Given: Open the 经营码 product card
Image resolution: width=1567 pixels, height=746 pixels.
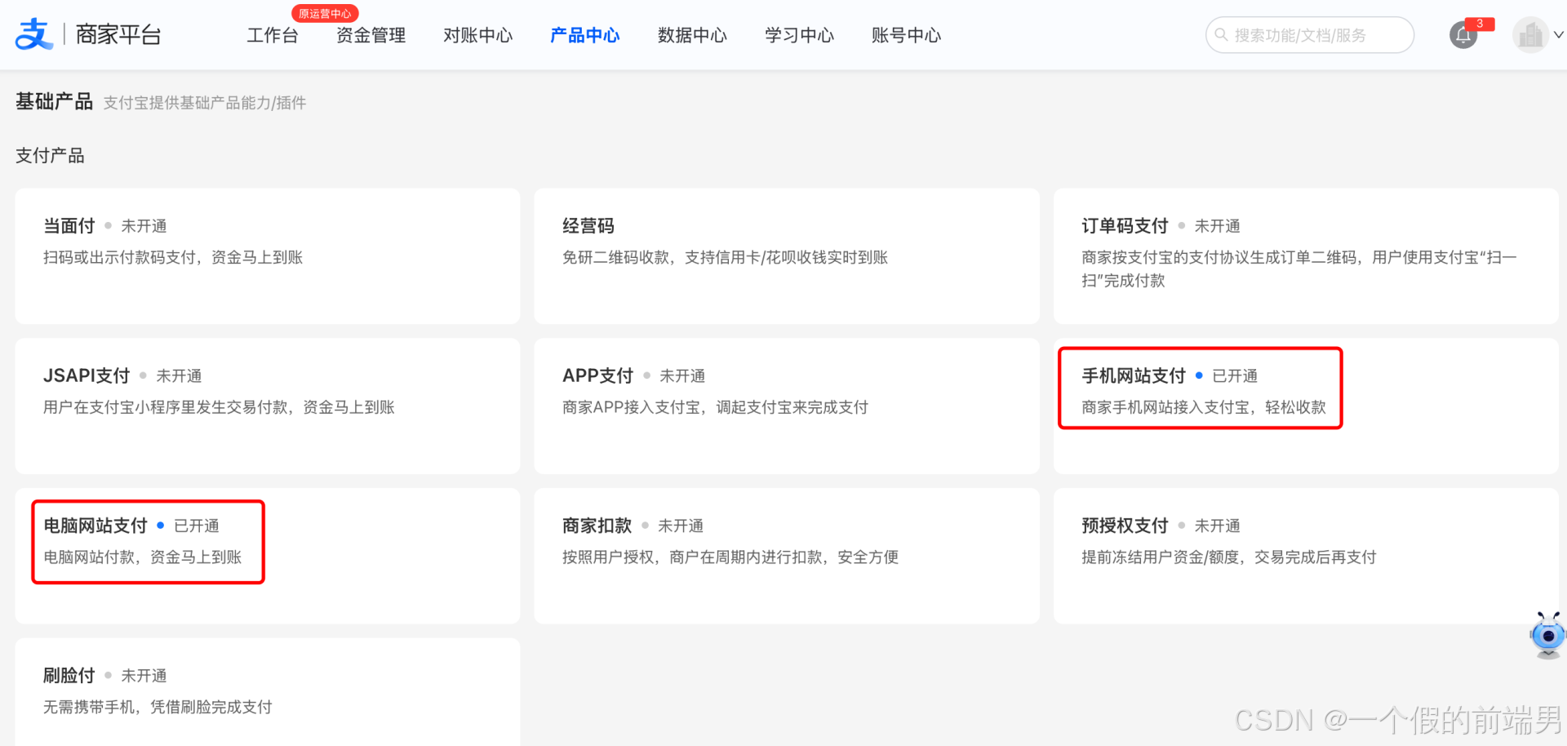Looking at the screenshot, I should 787,256.
